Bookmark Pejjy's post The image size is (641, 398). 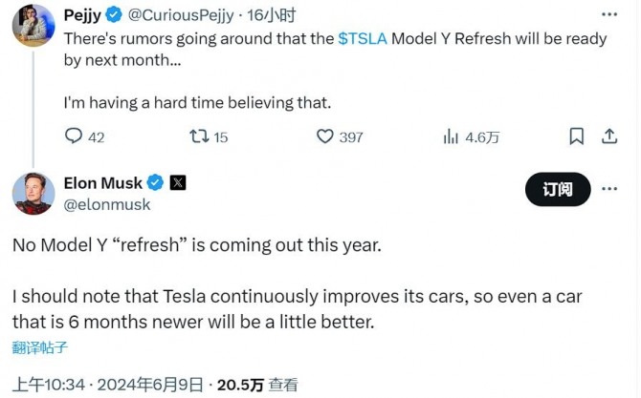[x=576, y=136]
